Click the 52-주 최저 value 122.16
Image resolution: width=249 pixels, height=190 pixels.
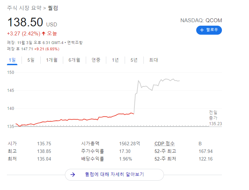coord(206,159)
